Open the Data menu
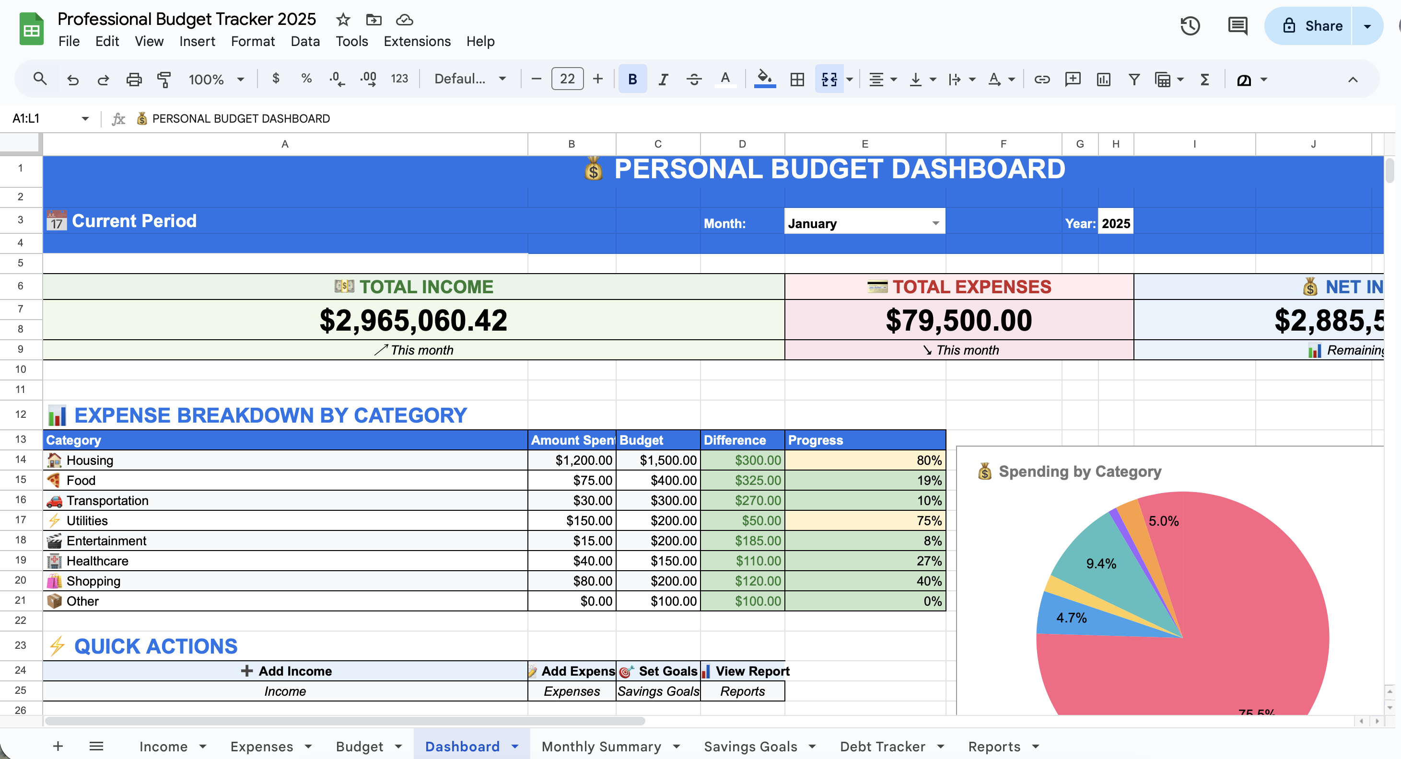 [x=305, y=41]
